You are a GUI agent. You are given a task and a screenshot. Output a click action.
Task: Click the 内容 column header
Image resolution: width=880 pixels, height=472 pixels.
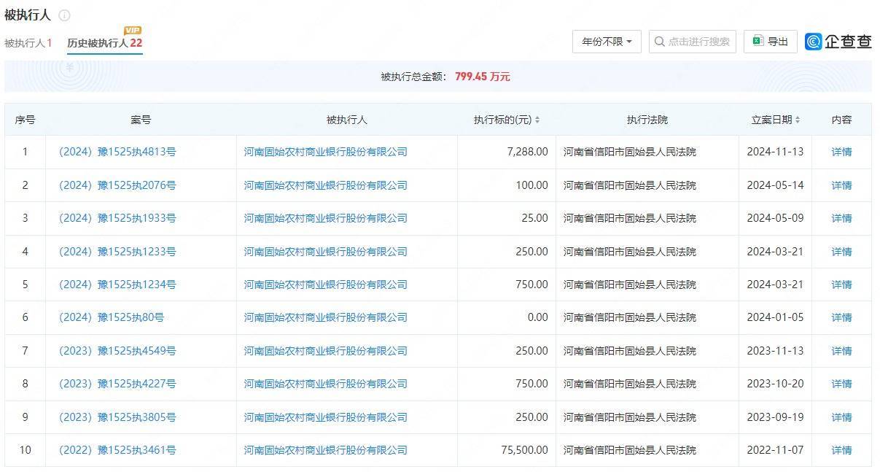click(841, 120)
